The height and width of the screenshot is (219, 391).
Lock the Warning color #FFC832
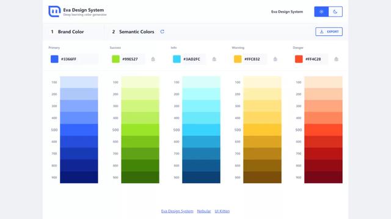[x=275, y=59]
